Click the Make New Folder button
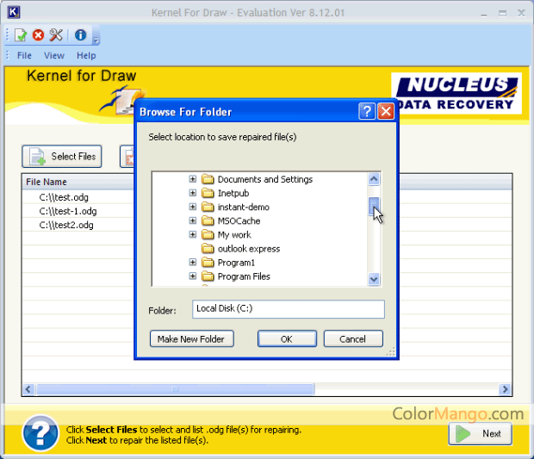534x459 pixels. pyautogui.click(x=191, y=339)
